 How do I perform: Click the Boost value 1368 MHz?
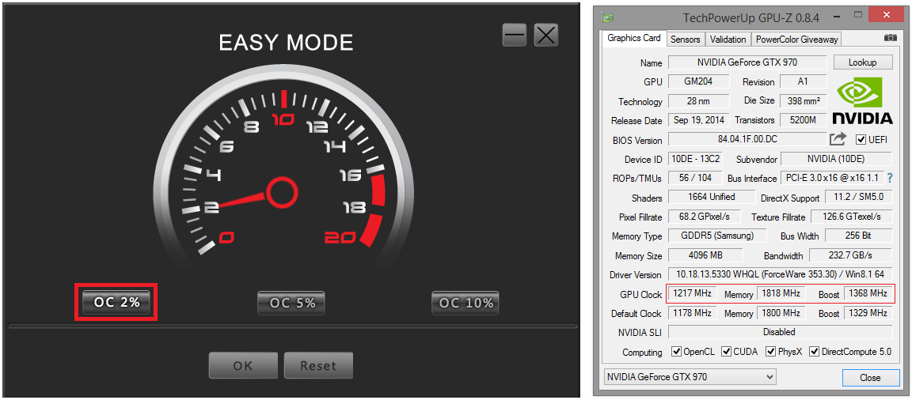pyautogui.click(x=868, y=294)
